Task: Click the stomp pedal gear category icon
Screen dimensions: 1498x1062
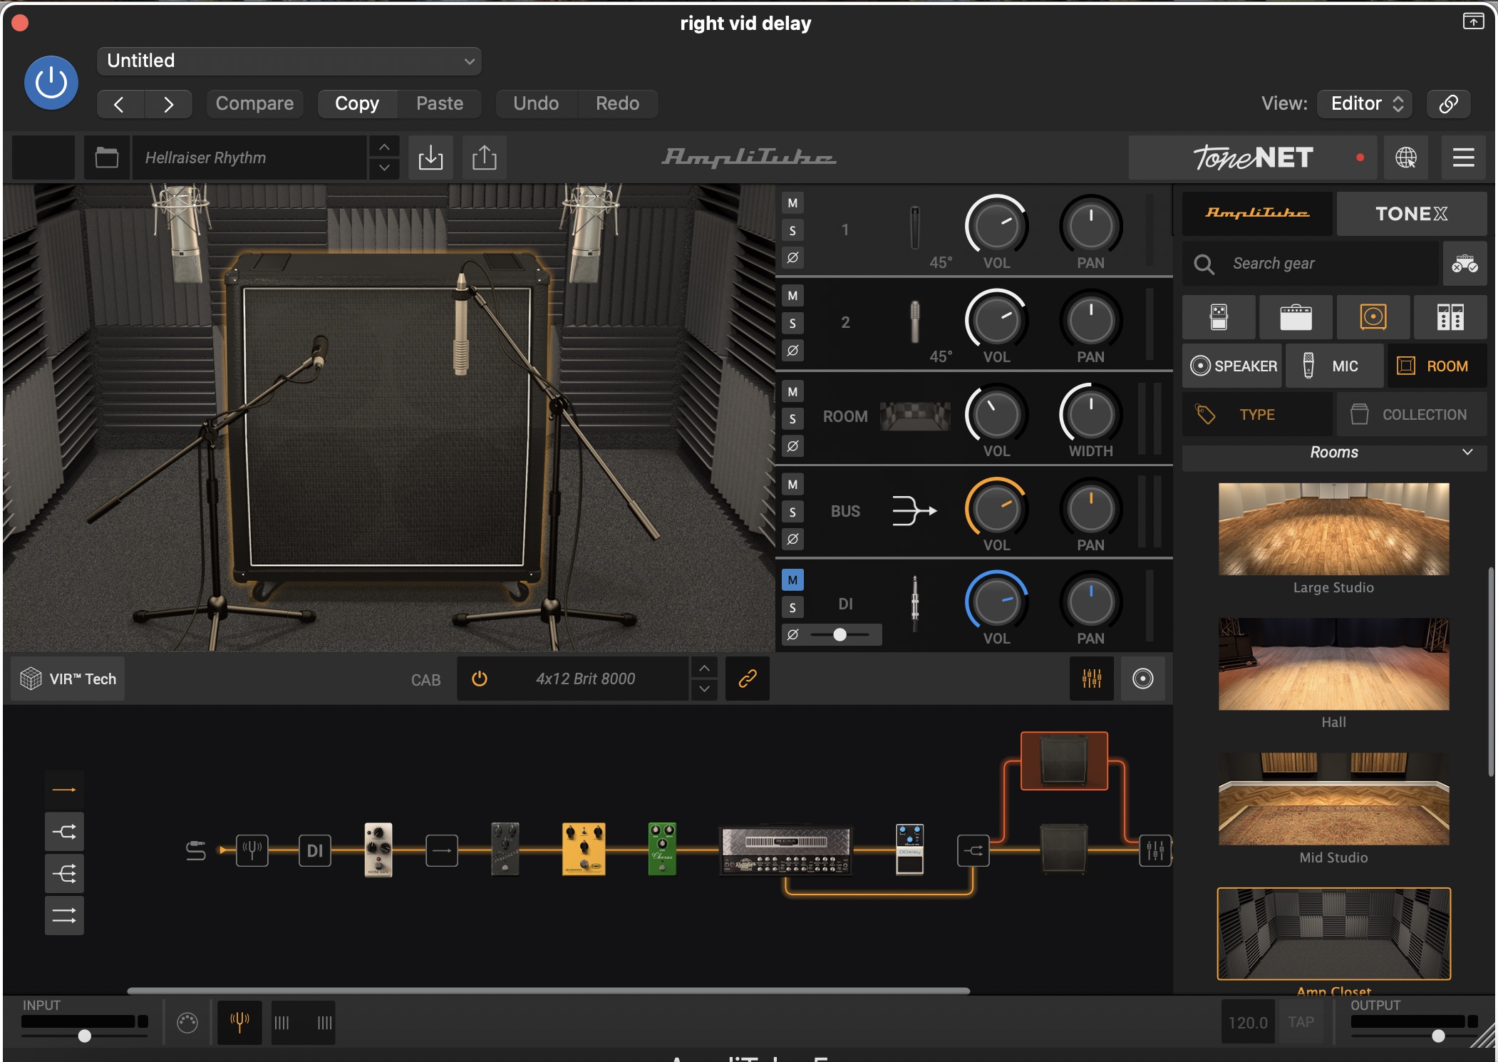Action: point(1219,317)
